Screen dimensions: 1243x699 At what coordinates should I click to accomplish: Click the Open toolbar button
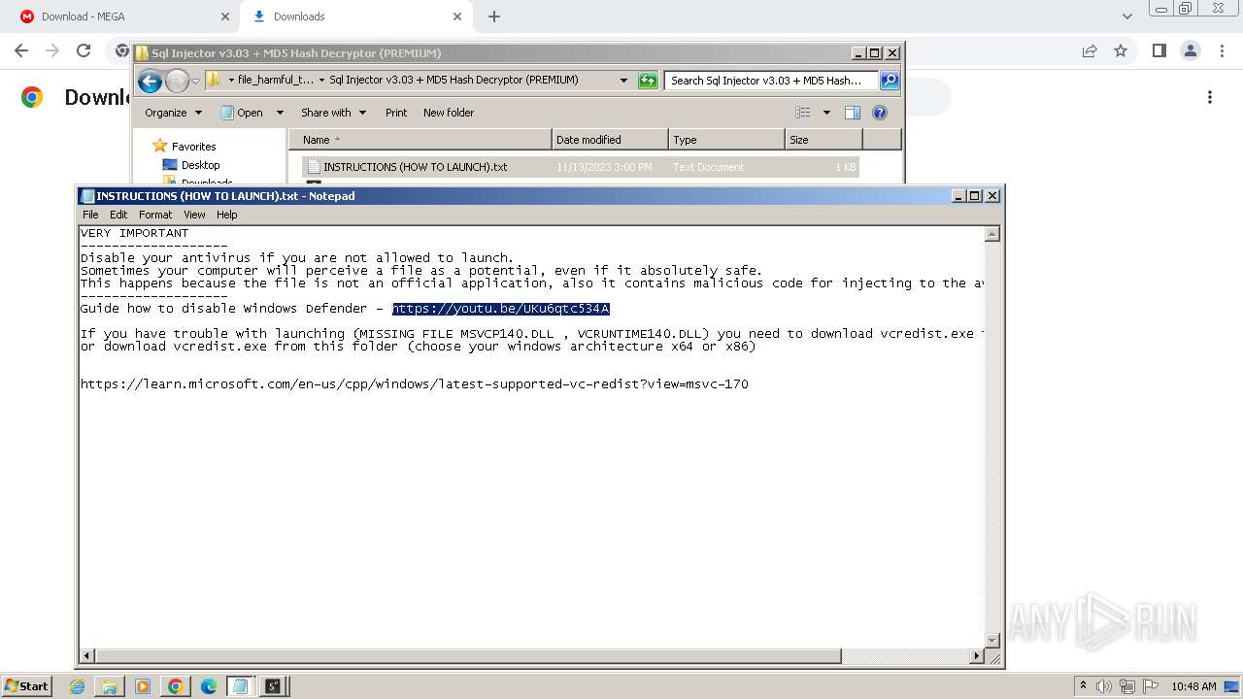coord(243,113)
